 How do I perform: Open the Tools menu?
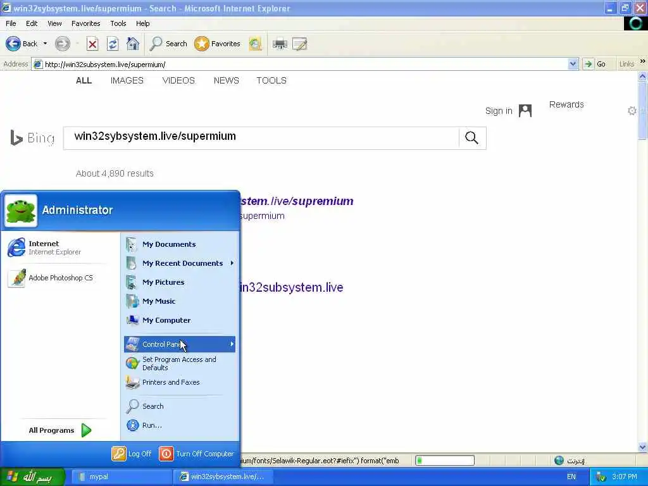click(x=118, y=23)
